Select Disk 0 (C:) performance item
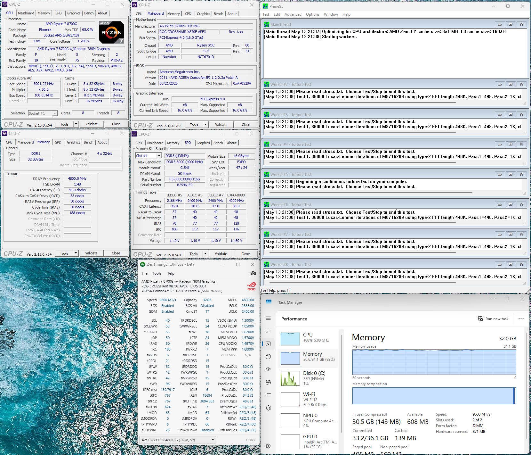 coord(308,378)
